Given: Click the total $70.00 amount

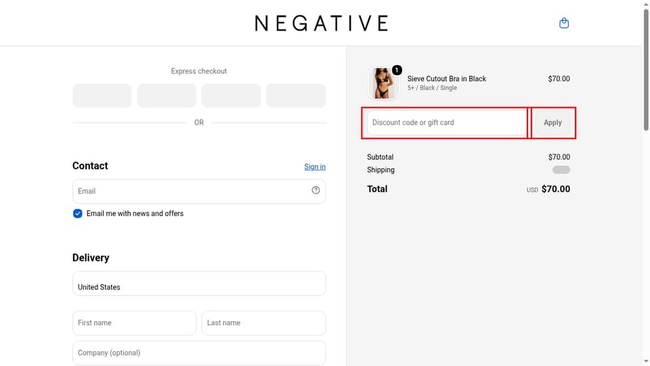Looking at the screenshot, I should click(555, 189).
